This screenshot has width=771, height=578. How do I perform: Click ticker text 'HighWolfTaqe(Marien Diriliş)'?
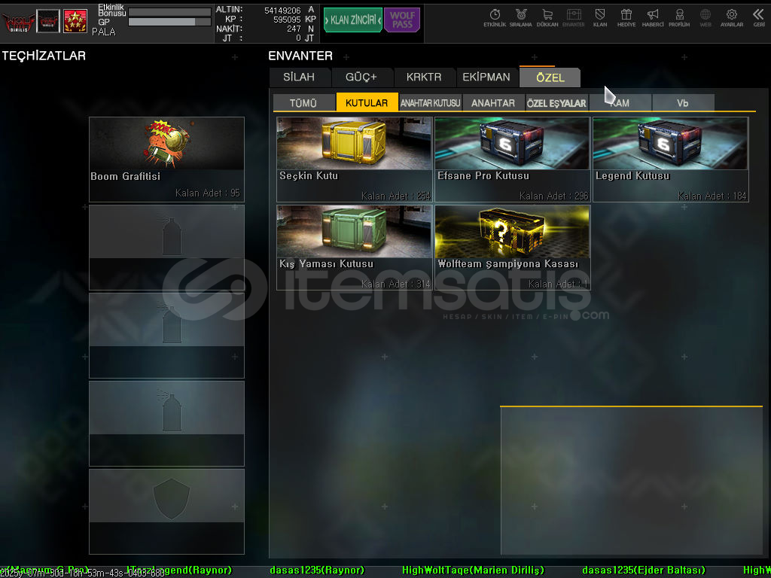pos(473,570)
